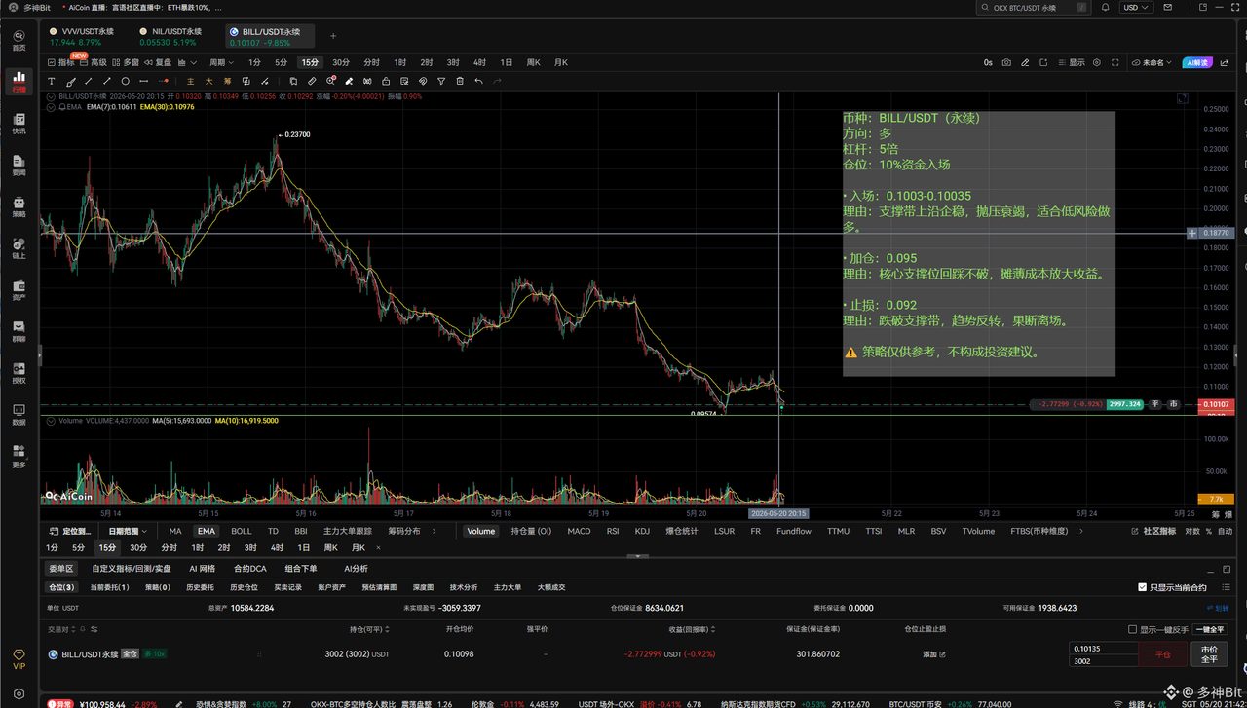The height and width of the screenshot is (708, 1247).
Task: Click the undo arrow in drawing toolbar
Action: [x=478, y=81]
